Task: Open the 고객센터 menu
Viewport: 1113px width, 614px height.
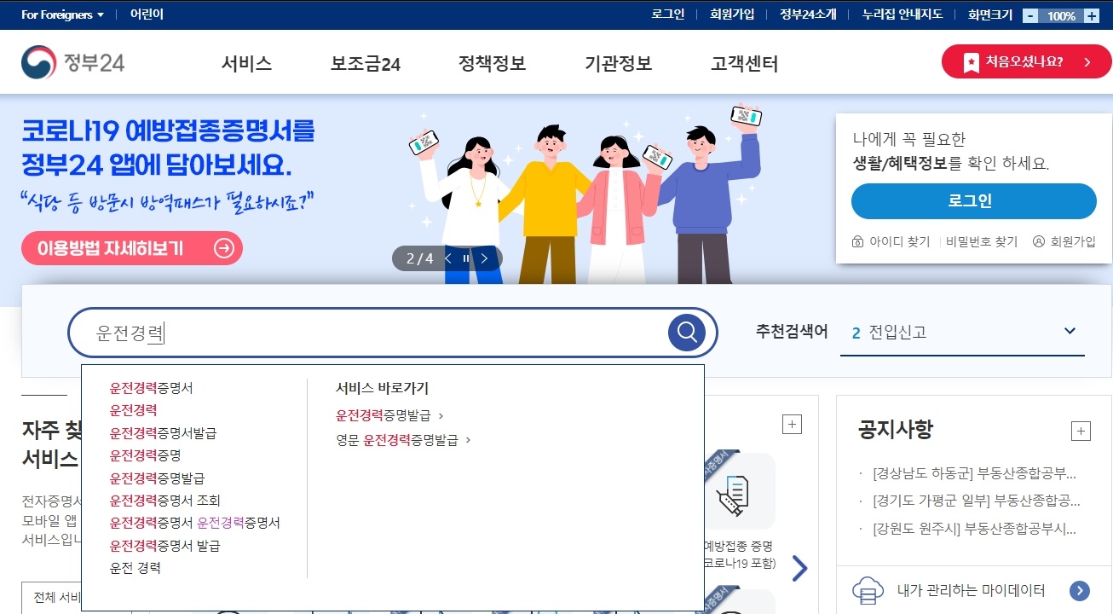Action: (744, 63)
